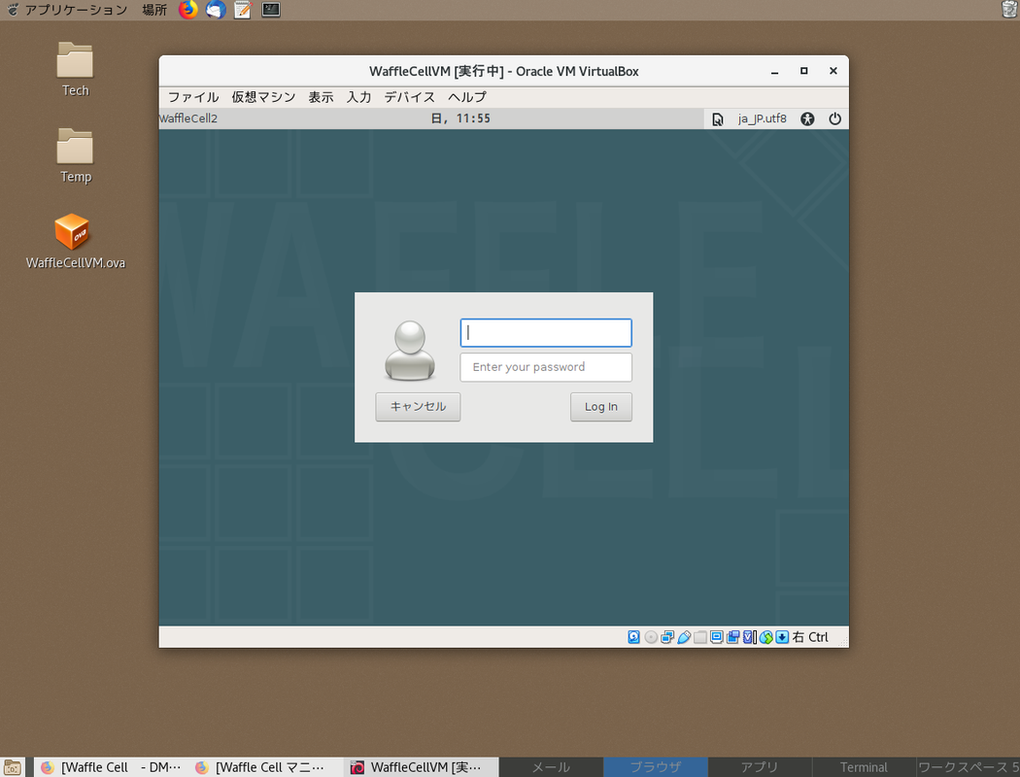Click the Log In button
1020x777 pixels.
(601, 407)
